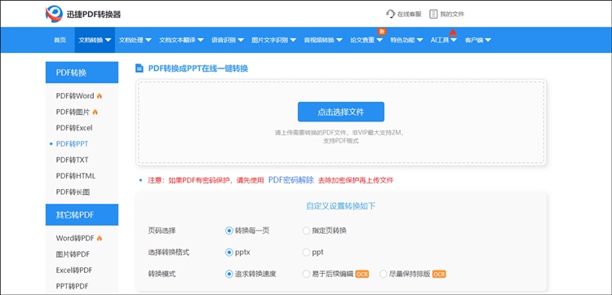This screenshot has height=295, width=612.
Task: Click the 其它转PDF sidebar section header
Action: coord(82,214)
